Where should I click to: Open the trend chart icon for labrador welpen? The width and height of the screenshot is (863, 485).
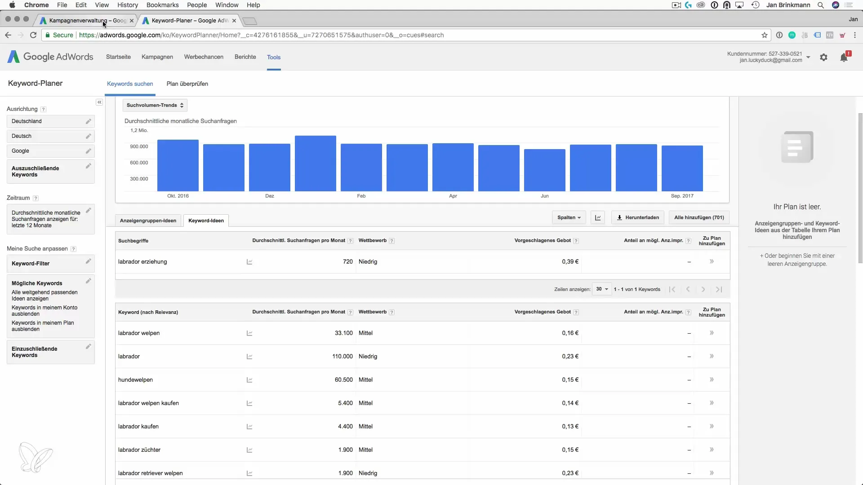(x=249, y=333)
